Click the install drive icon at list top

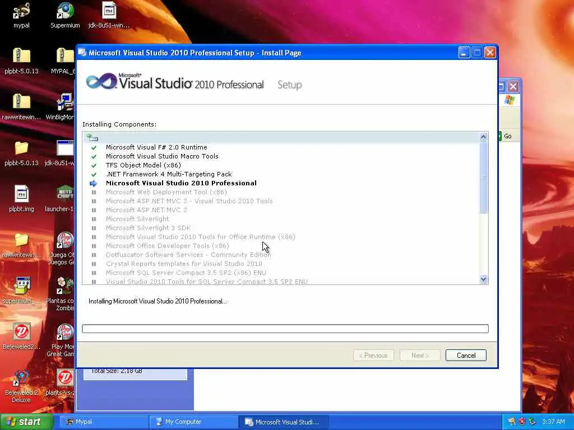[92, 138]
